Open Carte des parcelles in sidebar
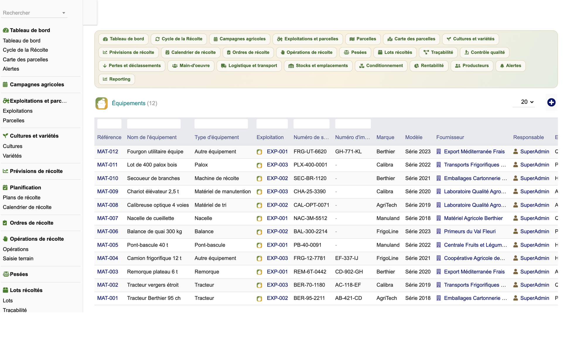Image resolution: width=570 pixels, height=353 pixels. [25, 60]
